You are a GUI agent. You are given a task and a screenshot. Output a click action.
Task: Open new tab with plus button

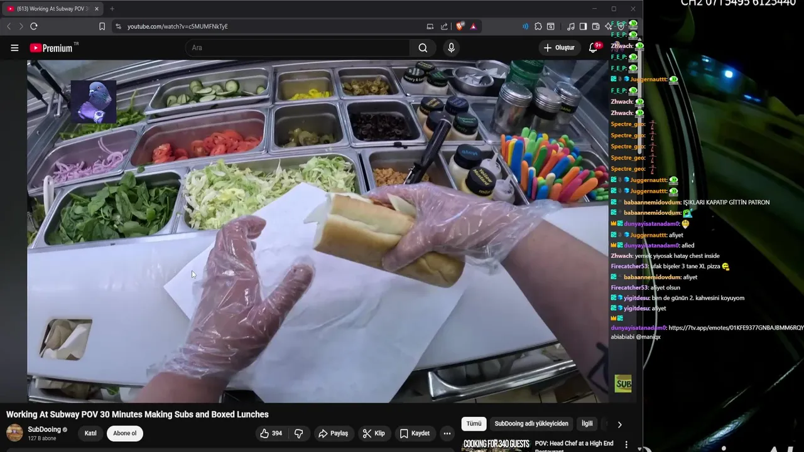point(112,9)
